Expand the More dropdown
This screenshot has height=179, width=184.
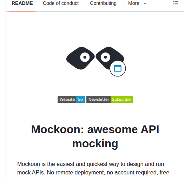[137, 4]
